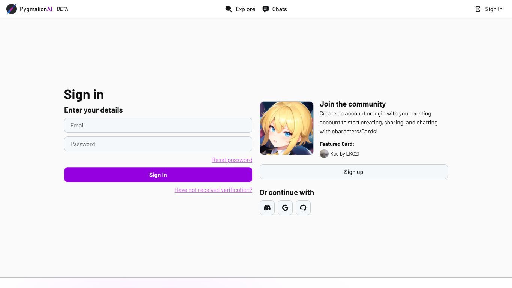Click Sign In in the top navigation
The height and width of the screenshot is (288, 512).
click(x=489, y=9)
